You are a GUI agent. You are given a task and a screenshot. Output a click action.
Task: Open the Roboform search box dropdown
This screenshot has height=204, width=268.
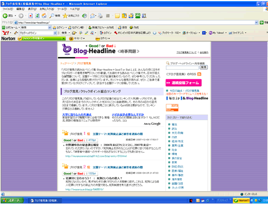click(x=50, y=27)
